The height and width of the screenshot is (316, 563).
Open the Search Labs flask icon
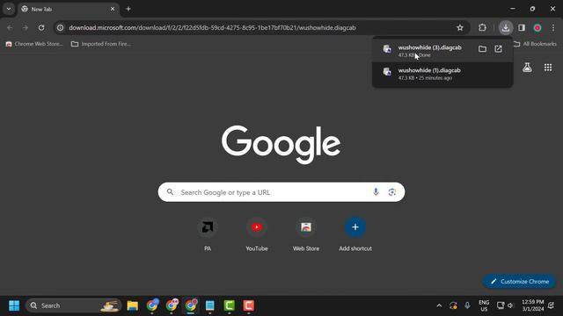[527, 68]
